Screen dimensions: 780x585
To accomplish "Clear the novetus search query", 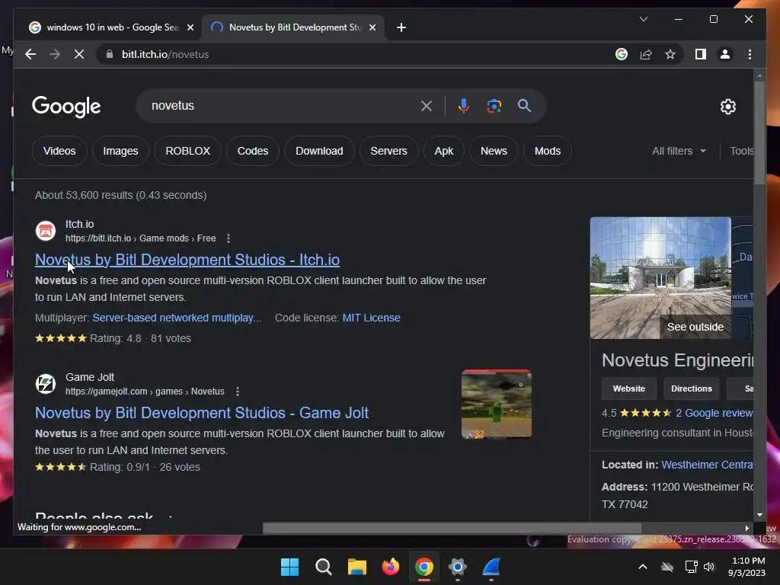I will pos(427,105).
